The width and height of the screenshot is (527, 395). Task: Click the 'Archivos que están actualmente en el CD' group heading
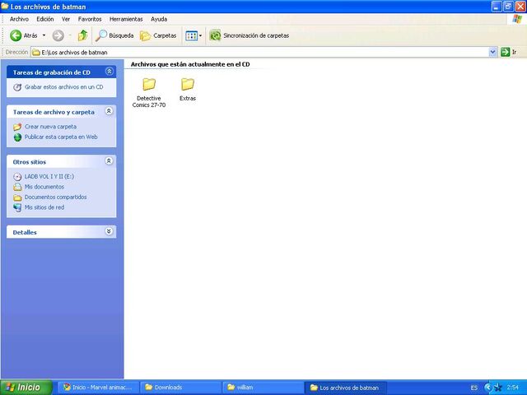tap(190, 64)
